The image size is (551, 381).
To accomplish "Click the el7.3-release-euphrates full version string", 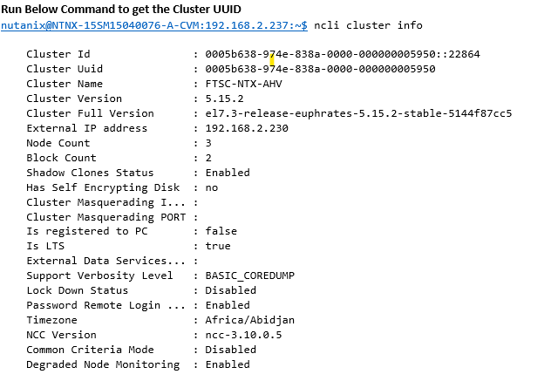I will click(x=357, y=113).
